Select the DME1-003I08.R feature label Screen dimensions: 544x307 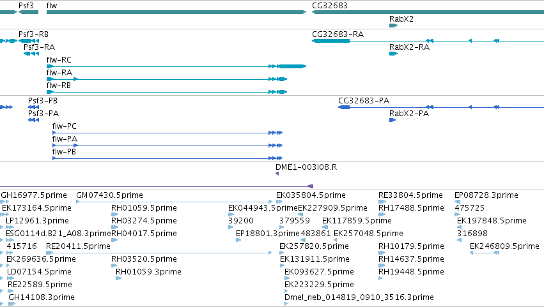coord(306,167)
